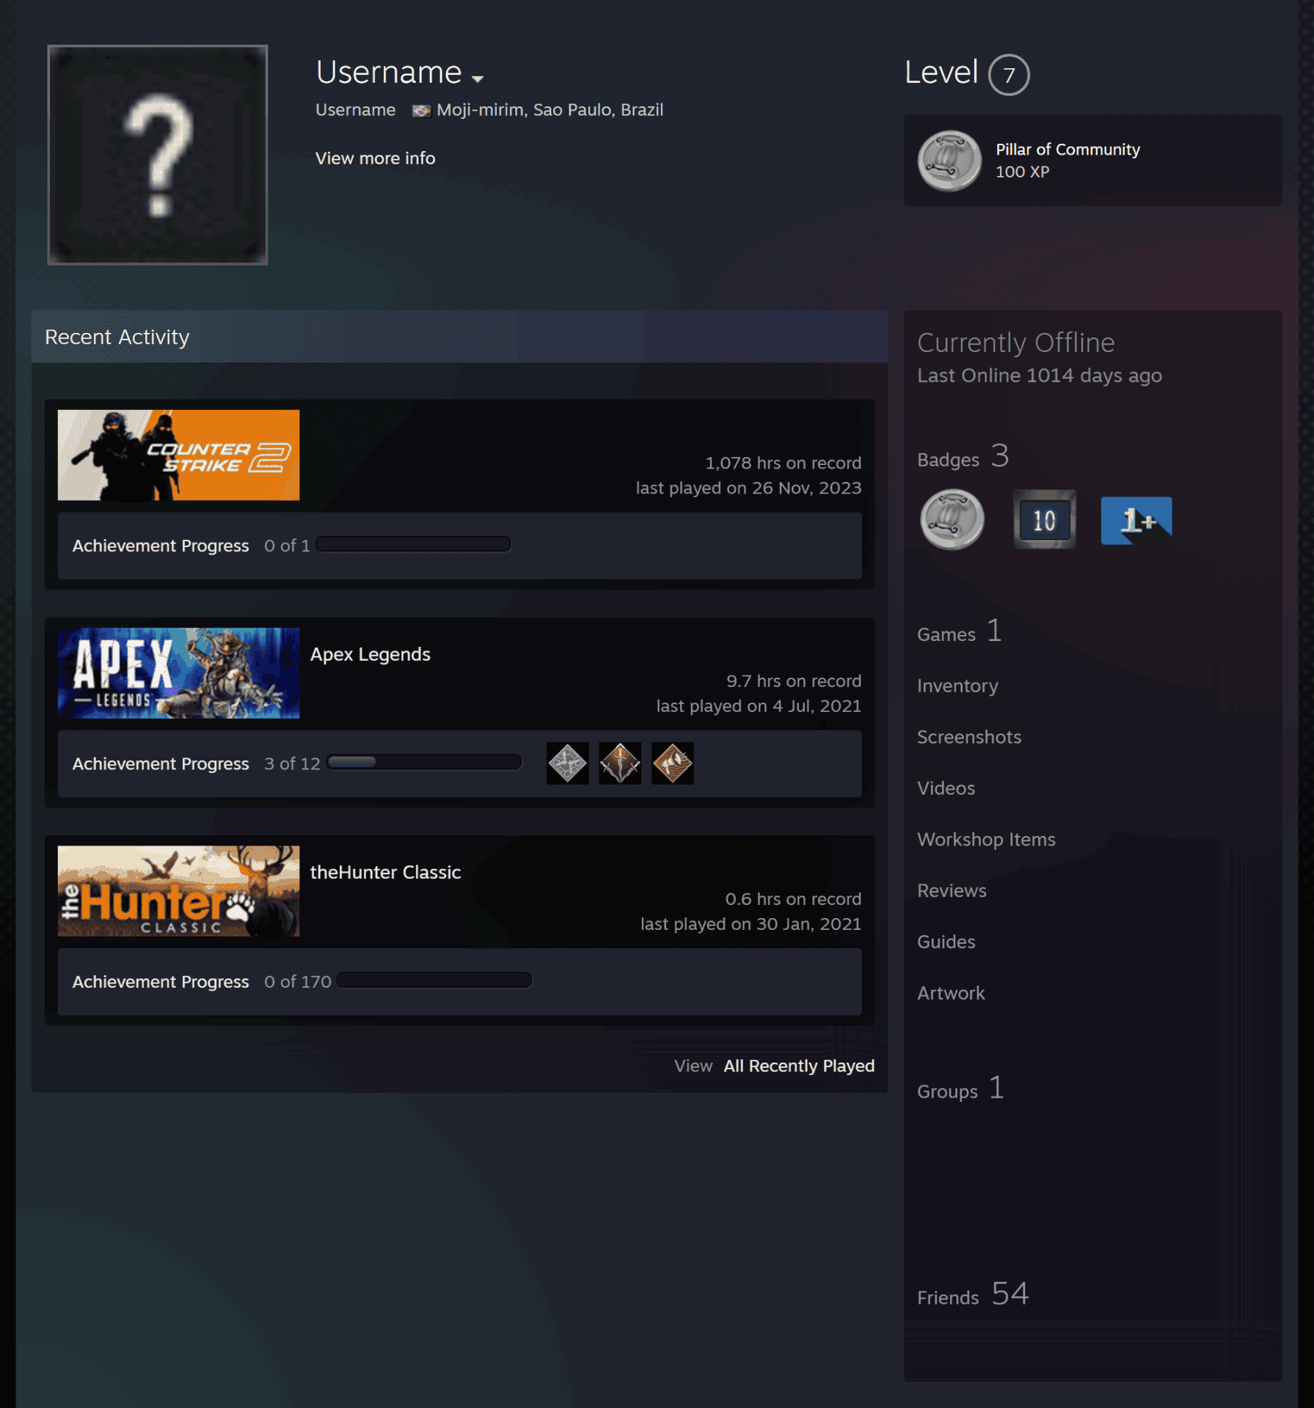Open the Groups 1 link
The image size is (1314, 1408).
tap(960, 1089)
